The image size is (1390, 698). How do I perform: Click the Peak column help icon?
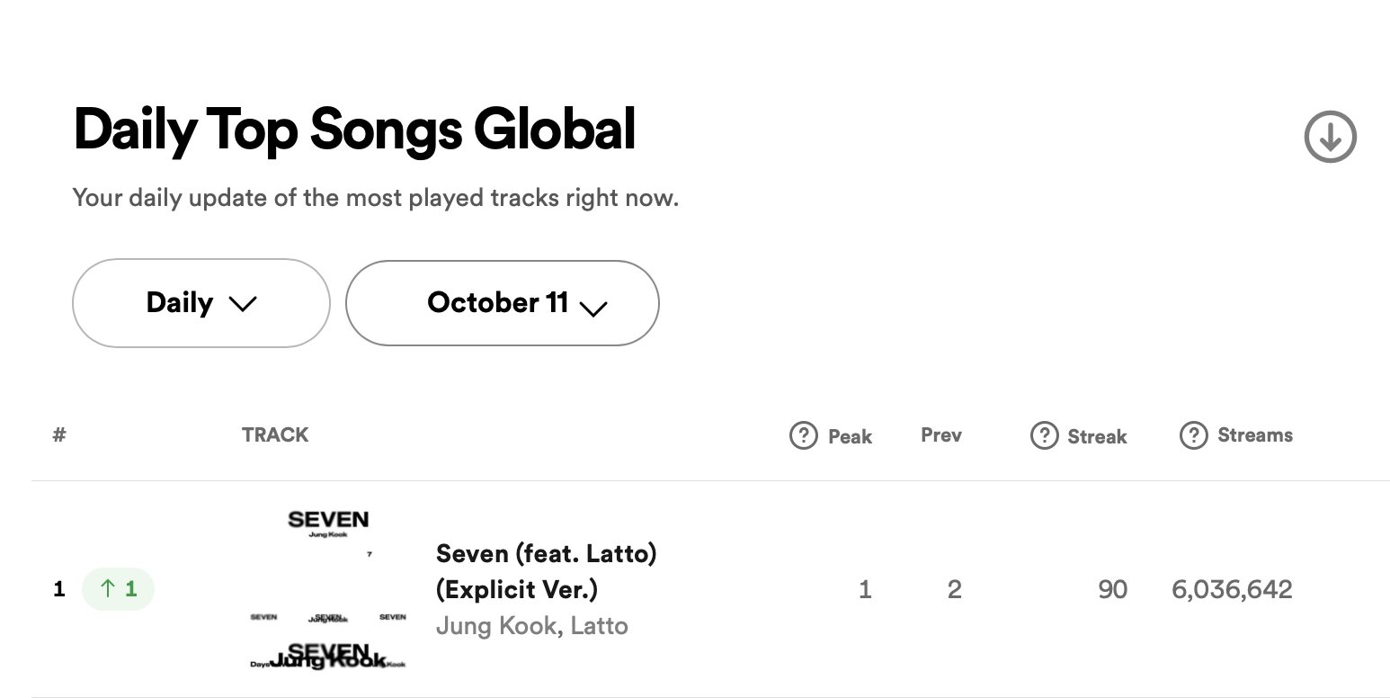(803, 436)
